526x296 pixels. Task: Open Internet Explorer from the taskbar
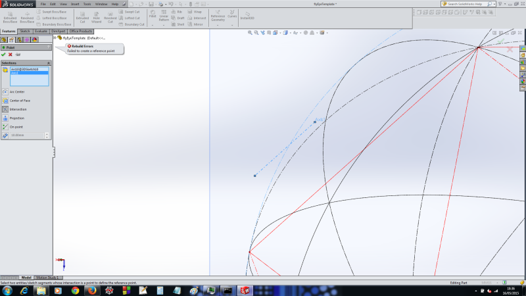pos(24,291)
